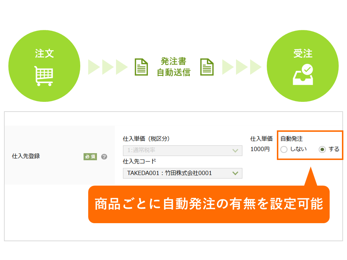Click the document icon right of 自動送信

(x=207, y=67)
